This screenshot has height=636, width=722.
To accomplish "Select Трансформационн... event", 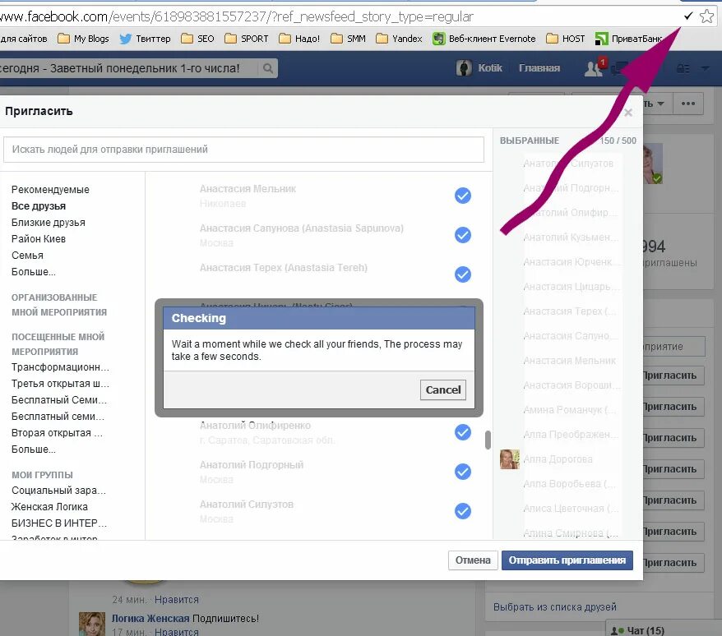I will point(60,367).
